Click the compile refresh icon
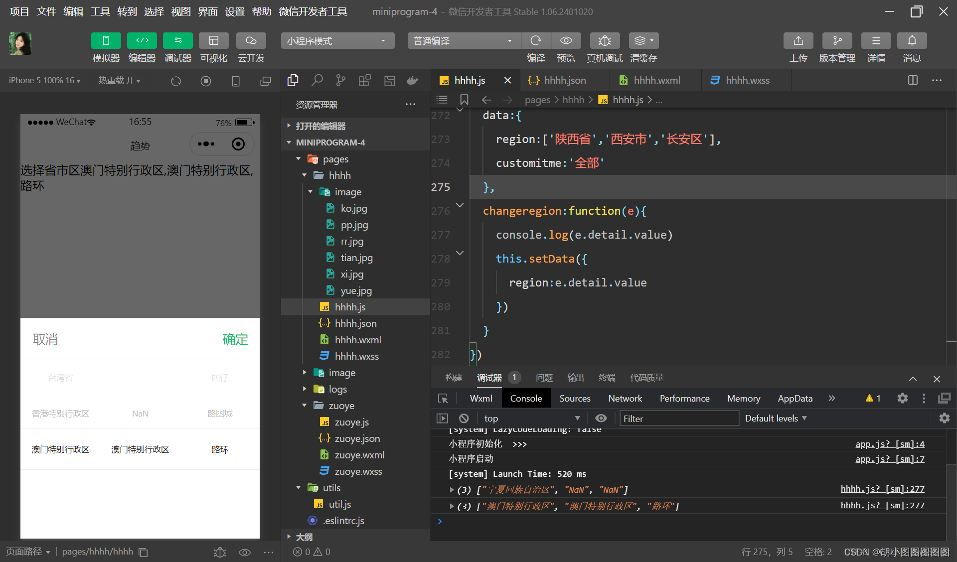 point(536,41)
